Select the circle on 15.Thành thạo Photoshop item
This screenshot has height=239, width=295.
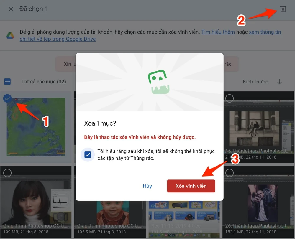point(230,98)
